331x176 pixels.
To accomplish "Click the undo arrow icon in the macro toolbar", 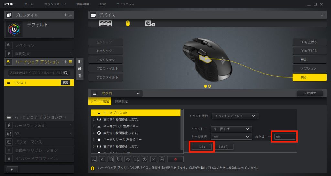I will (128, 159).
